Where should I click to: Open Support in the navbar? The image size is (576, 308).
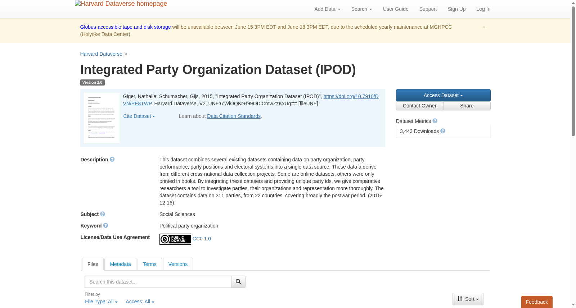(428, 9)
